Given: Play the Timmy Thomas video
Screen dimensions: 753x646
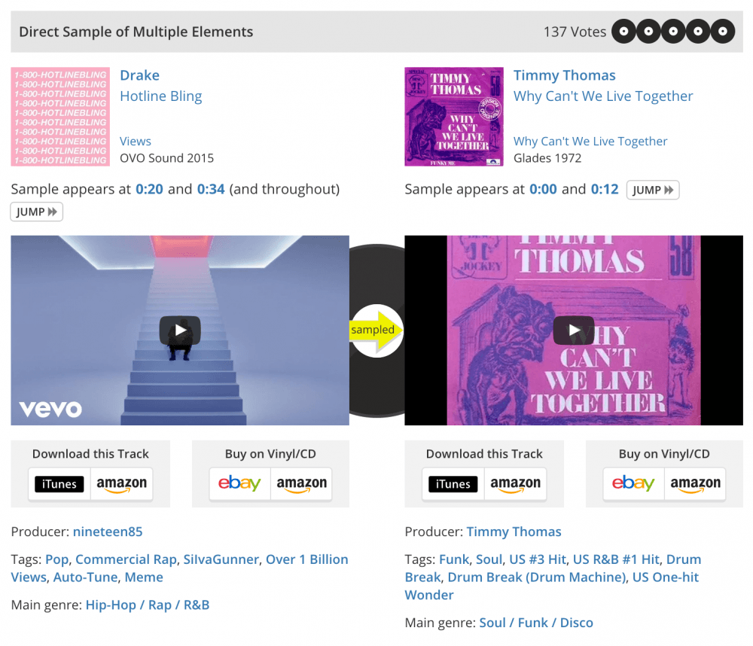Looking at the screenshot, I should (x=573, y=330).
